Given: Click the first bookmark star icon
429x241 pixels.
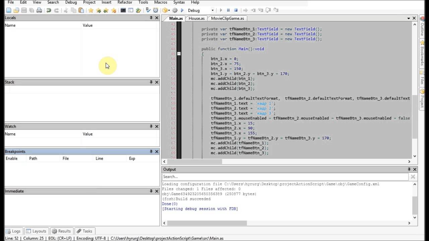Looking at the screenshot, I should [91, 10].
